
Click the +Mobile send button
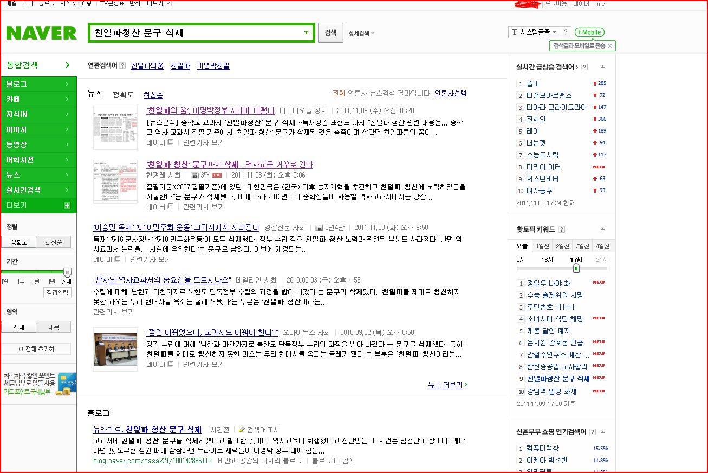(589, 32)
